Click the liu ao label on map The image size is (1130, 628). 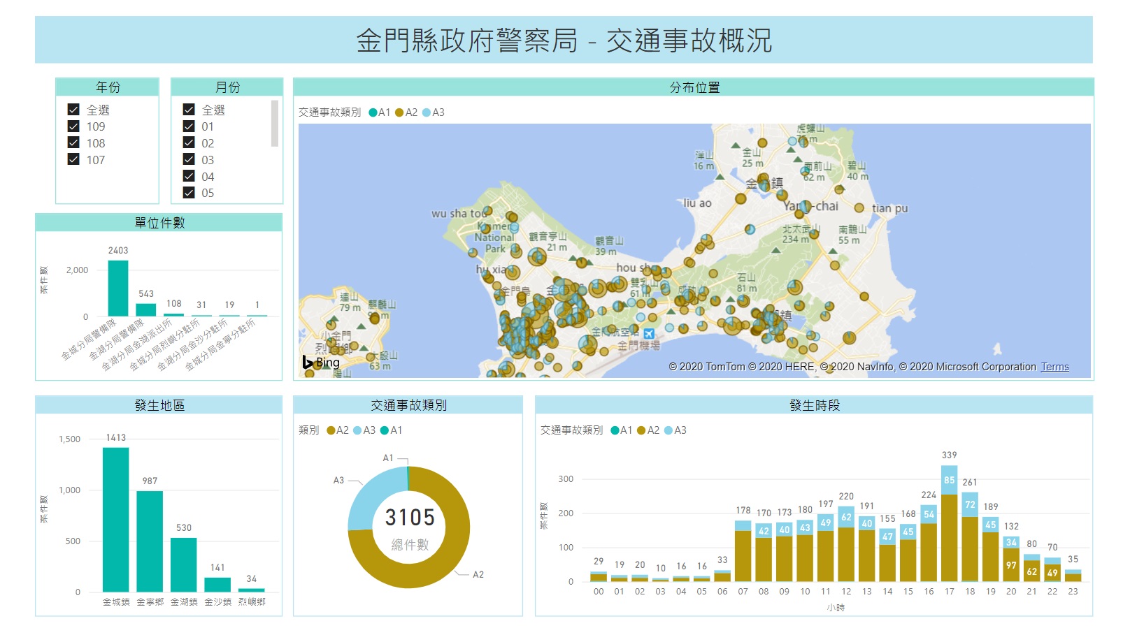pyautogui.click(x=697, y=203)
